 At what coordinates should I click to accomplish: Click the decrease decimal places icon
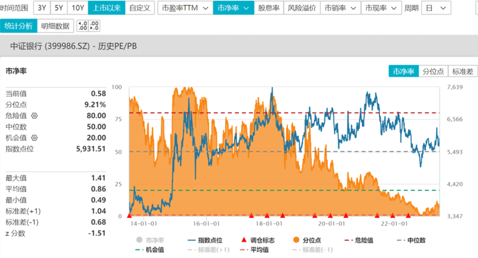[x=94, y=26]
